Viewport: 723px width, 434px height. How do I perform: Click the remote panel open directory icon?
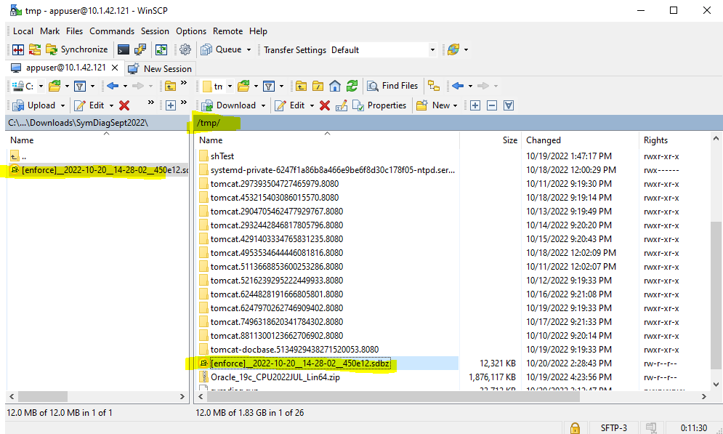pyautogui.click(x=243, y=86)
